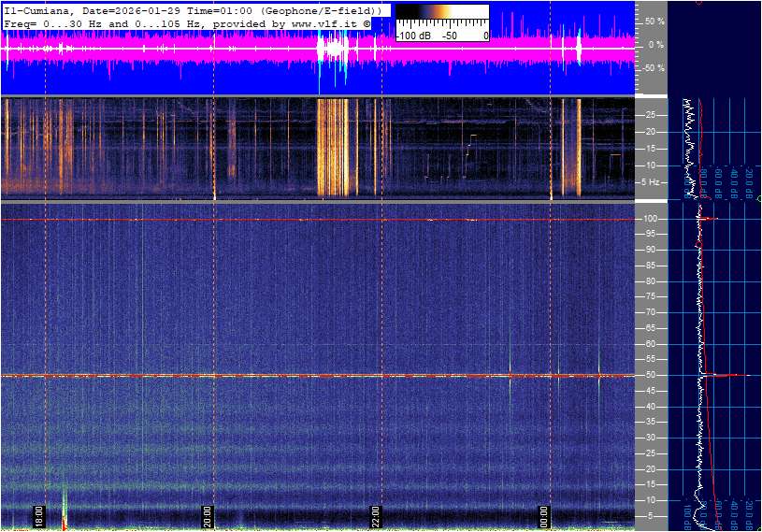
Task: Click the 25 Hz tick on geophone axis
Action: (651, 115)
